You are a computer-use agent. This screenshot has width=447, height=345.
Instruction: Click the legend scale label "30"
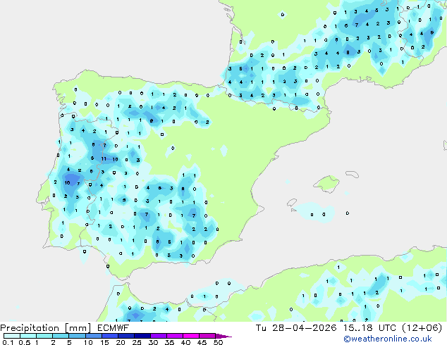153,342
